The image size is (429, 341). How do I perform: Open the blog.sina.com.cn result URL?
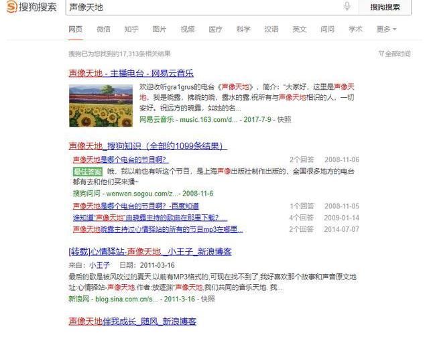click(127, 299)
